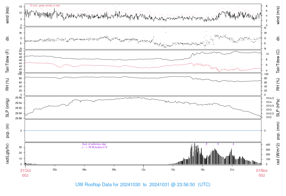Click the 'SLP (hPa)' right axis label
This screenshot has width=286, height=196.
(x=278, y=108)
